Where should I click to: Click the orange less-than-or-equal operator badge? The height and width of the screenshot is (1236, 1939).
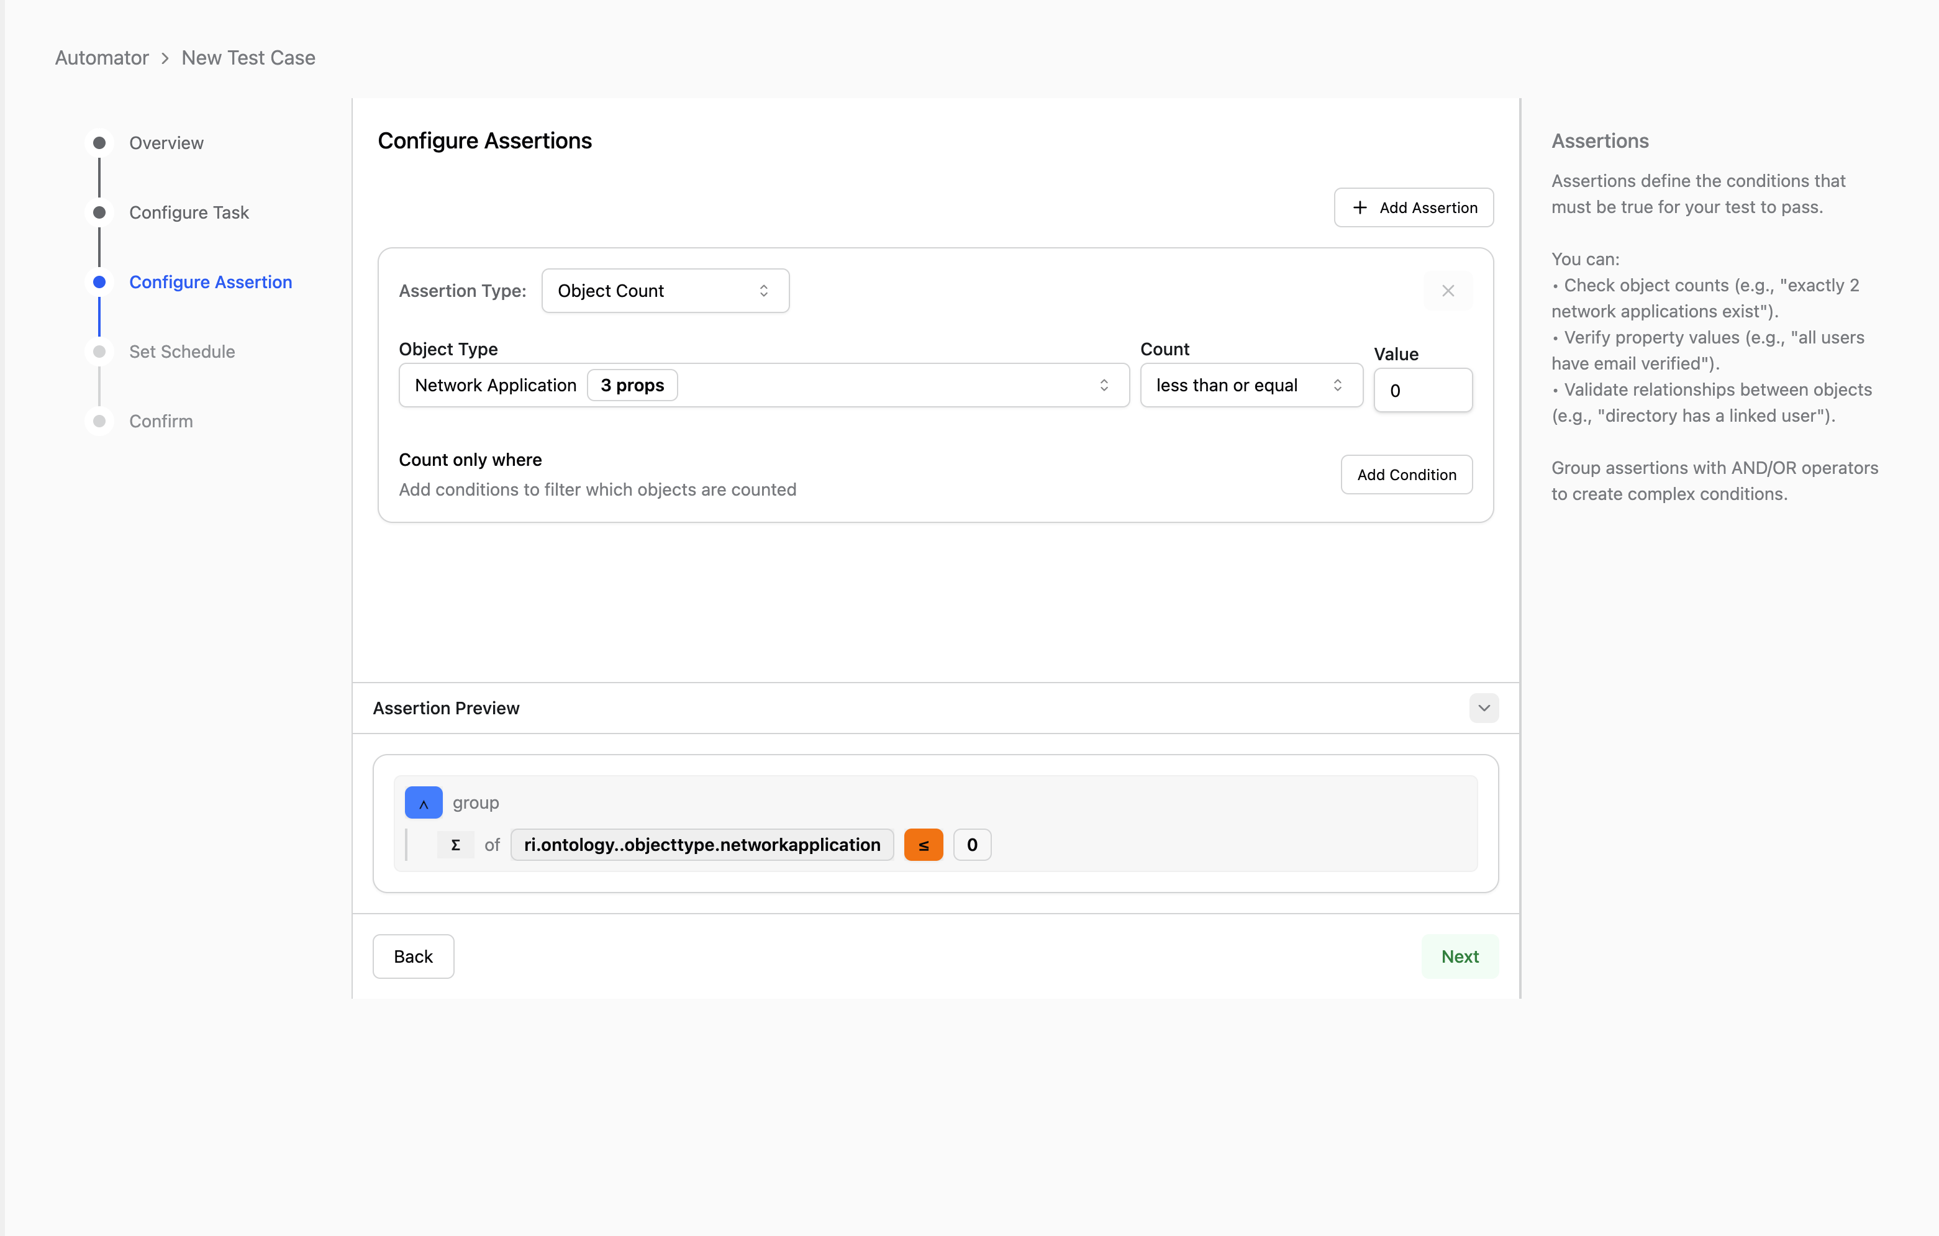[x=923, y=845]
